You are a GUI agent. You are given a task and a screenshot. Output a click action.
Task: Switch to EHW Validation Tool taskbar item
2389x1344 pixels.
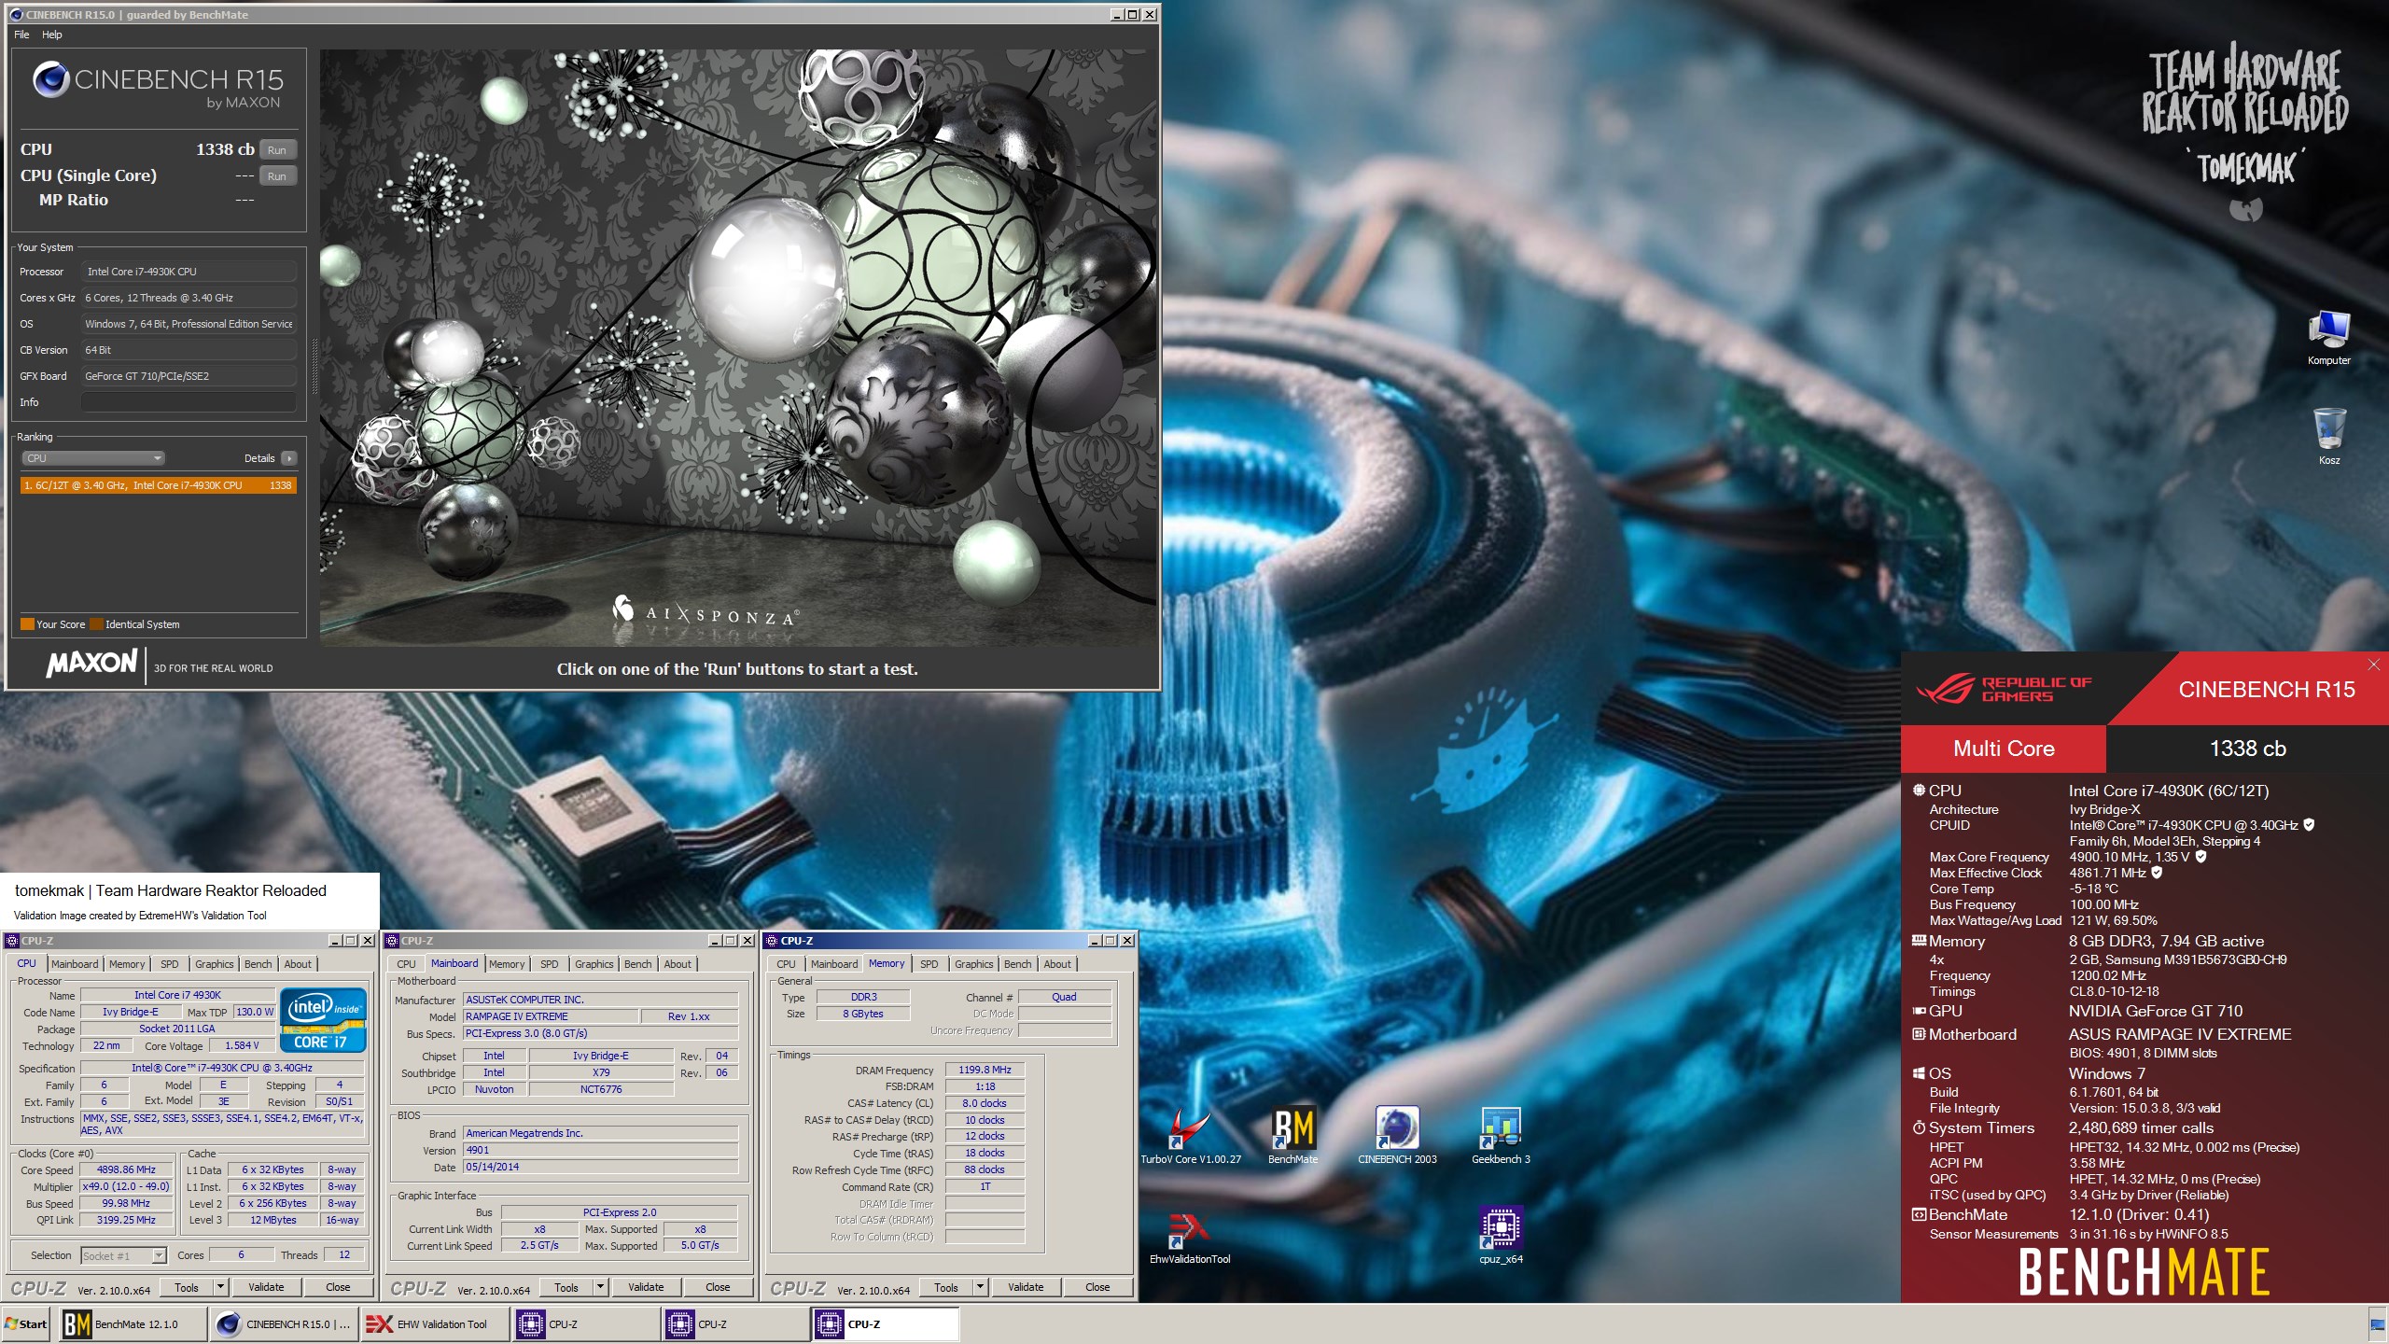(435, 1323)
